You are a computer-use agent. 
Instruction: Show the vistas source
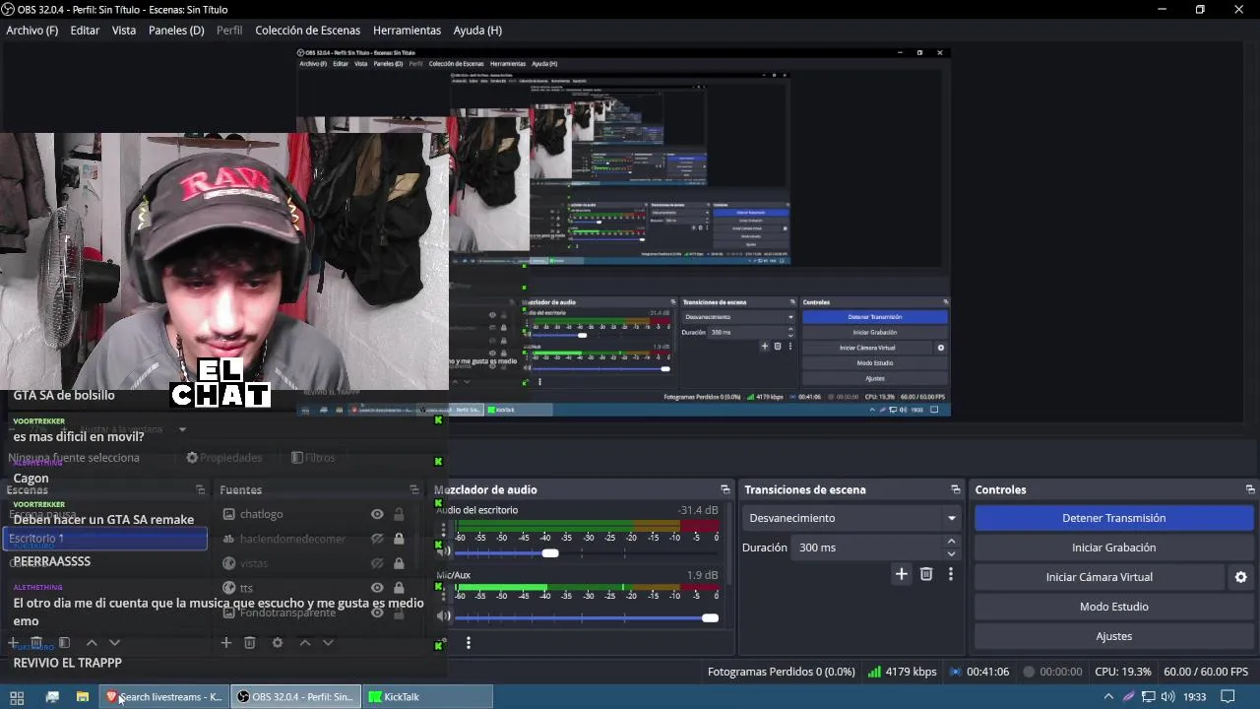coord(377,563)
